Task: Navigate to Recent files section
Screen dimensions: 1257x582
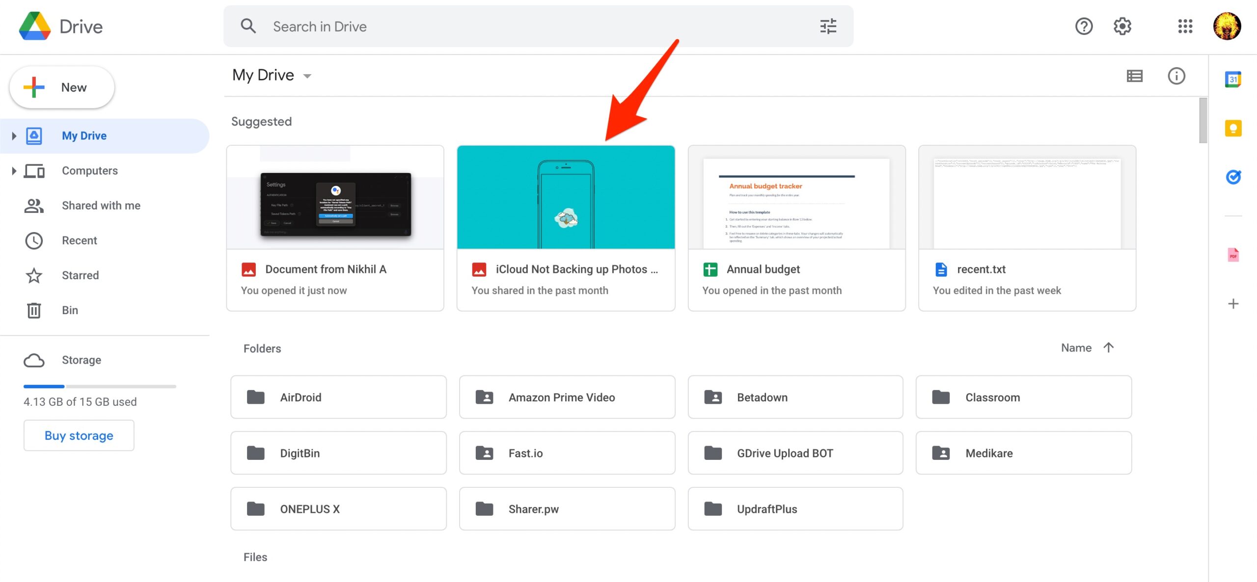Action: 79,239
